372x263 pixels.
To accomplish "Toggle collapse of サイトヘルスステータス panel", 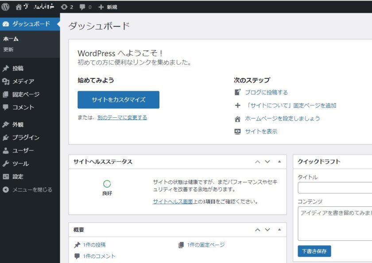I will [x=279, y=162].
